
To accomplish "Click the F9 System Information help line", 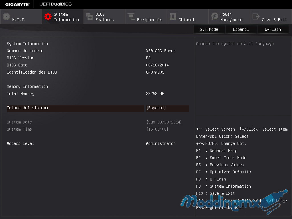I will point(224,186).
